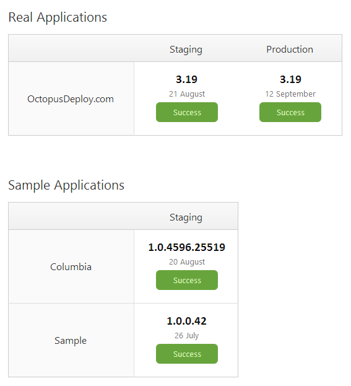
Task: Click the 21 August deployment date
Action: (x=187, y=94)
